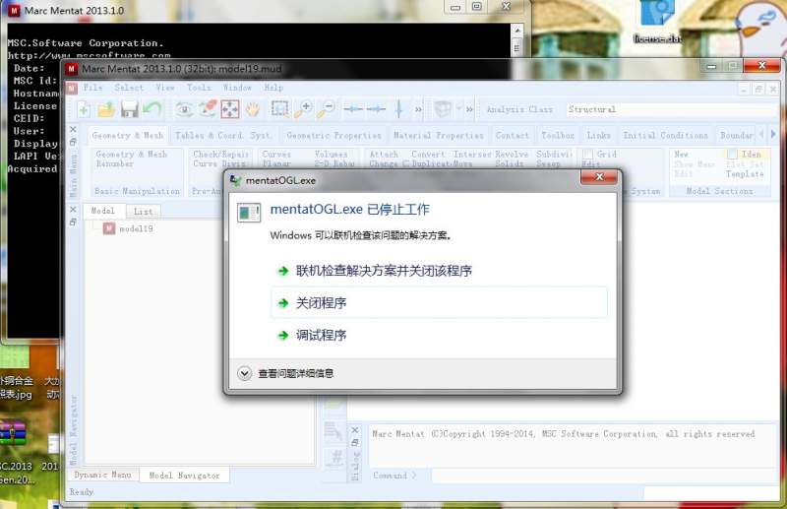Toggle the Grid checkbox
787x509 pixels.
(x=588, y=155)
